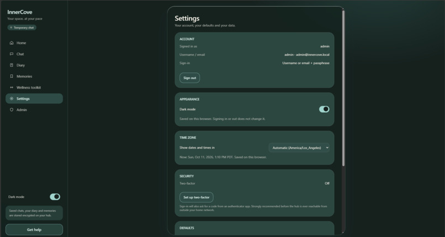Click the 'SECURITY' section heading

click(187, 176)
